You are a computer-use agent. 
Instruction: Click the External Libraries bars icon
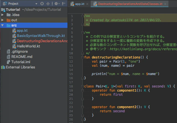pos(3,67)
